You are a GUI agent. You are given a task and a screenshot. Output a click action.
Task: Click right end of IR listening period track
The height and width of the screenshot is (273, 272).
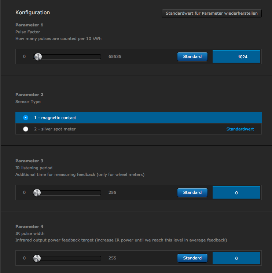99,193
